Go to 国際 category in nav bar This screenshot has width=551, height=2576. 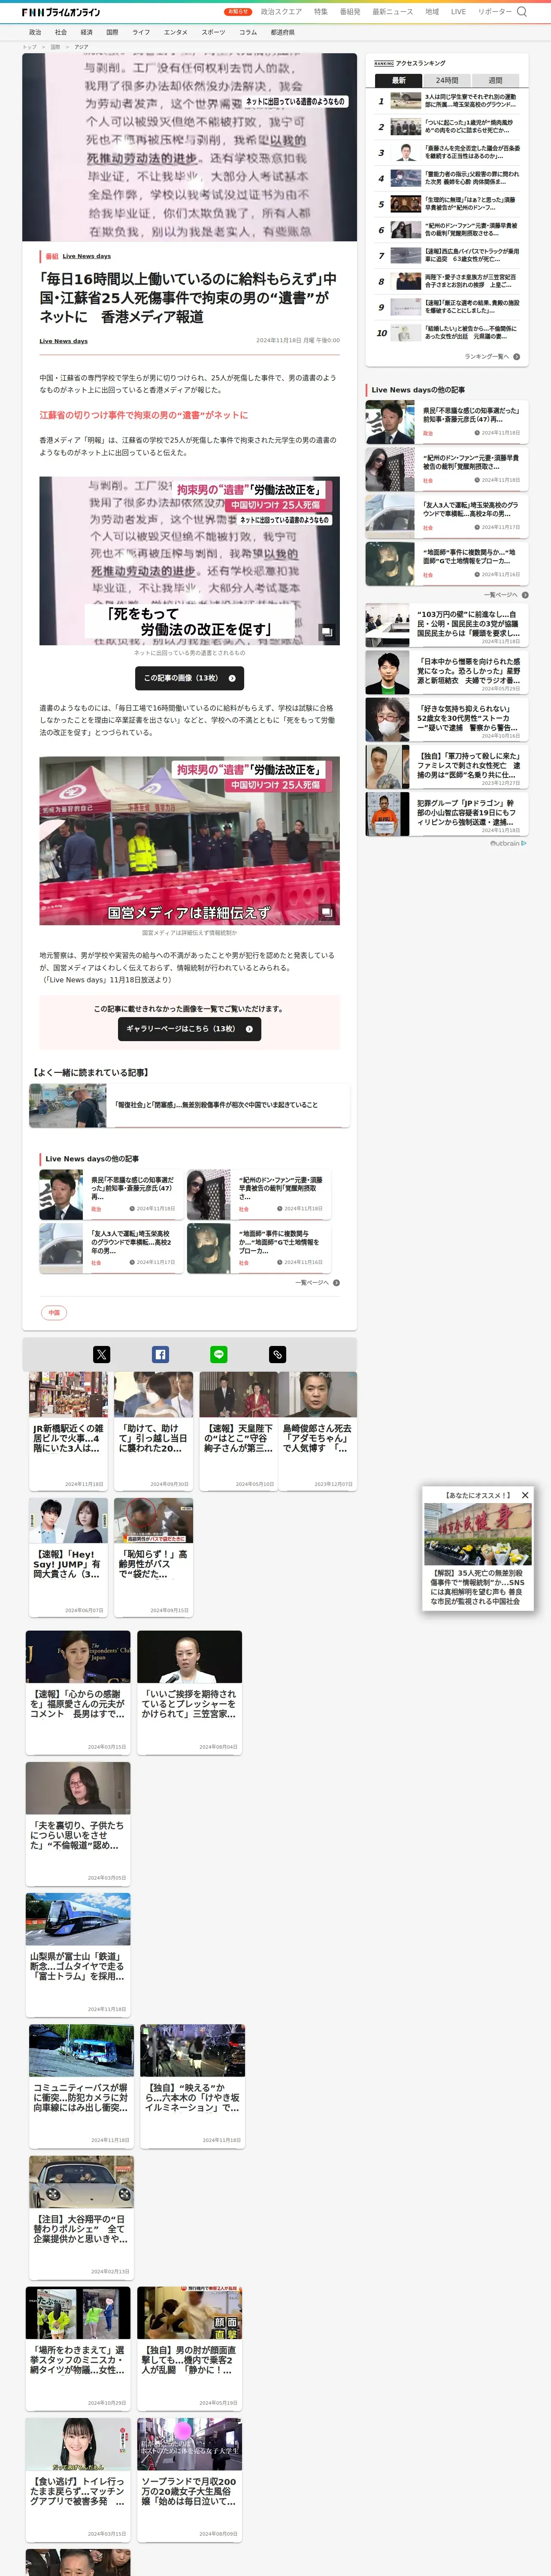point(112,32)
